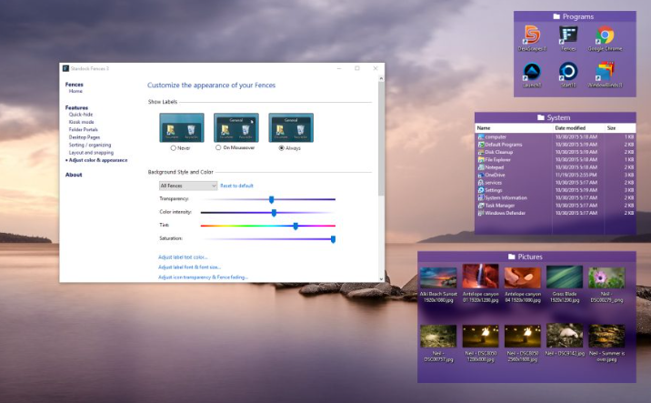The height and width of the screenshot is (403, 651).
Task: Click the settings window vertical scrollbar
Action: point(381,139)
